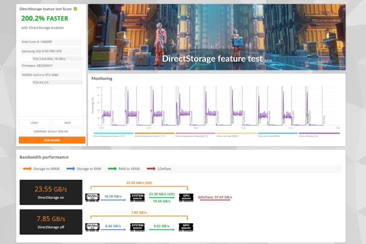This screenshot has width=366, height=244.
Task: Click the NVMe SSD icon in DirectStorage off row
Action: [x=93, y=227]
